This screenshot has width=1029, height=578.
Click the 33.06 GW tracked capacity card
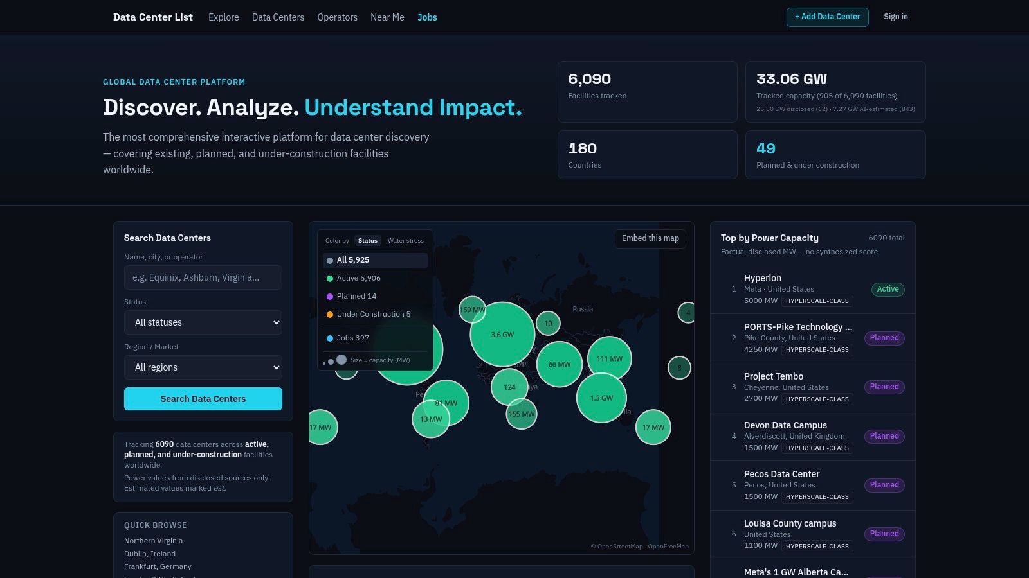(x=835, y=92)
